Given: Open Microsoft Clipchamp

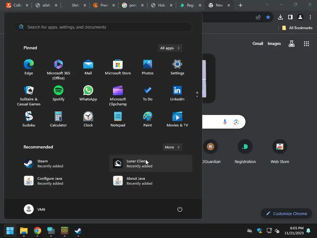Looking at the screenshot, I should (118, 96).
